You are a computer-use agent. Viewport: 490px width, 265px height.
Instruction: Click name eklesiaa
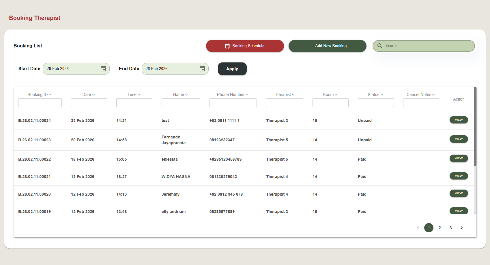point(170,159)
